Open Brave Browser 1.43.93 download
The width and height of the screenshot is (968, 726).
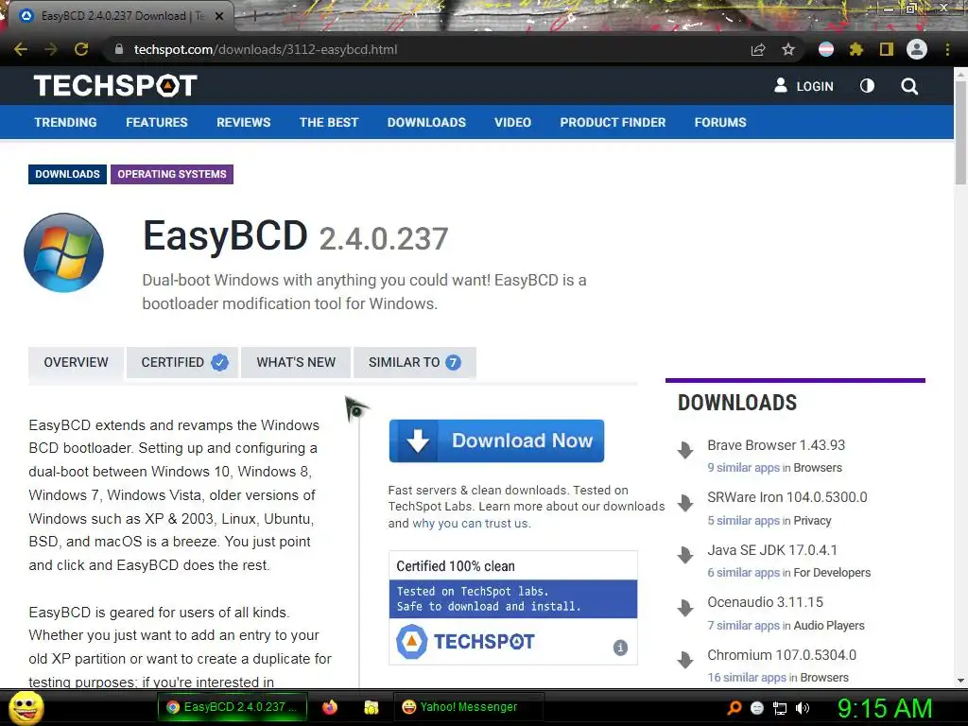point(776,445)
